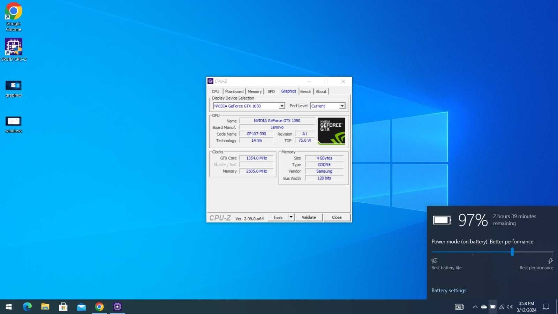This screenshot has width=558, height=314.
Task: Open the About tab
Action: click(321, 91)
